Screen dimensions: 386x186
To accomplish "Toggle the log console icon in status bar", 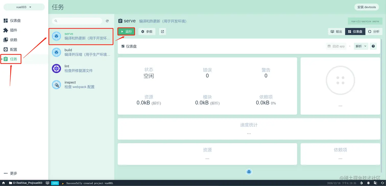I will click(47, 183).
